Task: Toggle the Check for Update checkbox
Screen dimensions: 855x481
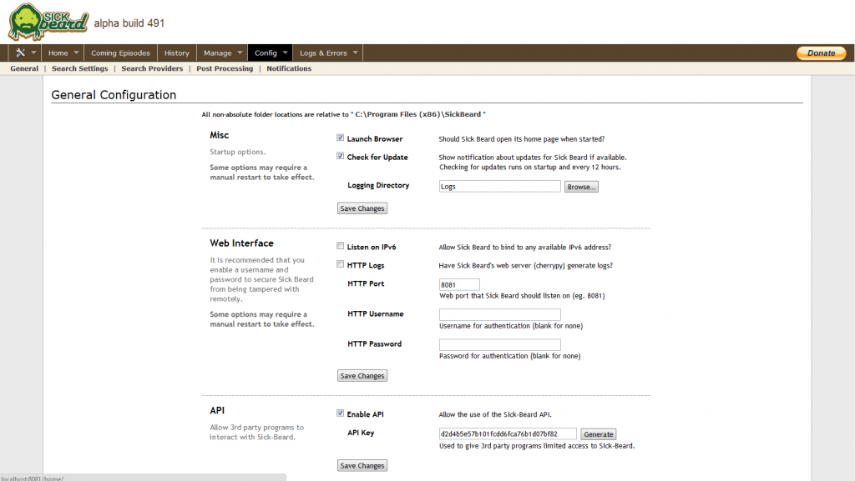Action: (x=341, y=156)
